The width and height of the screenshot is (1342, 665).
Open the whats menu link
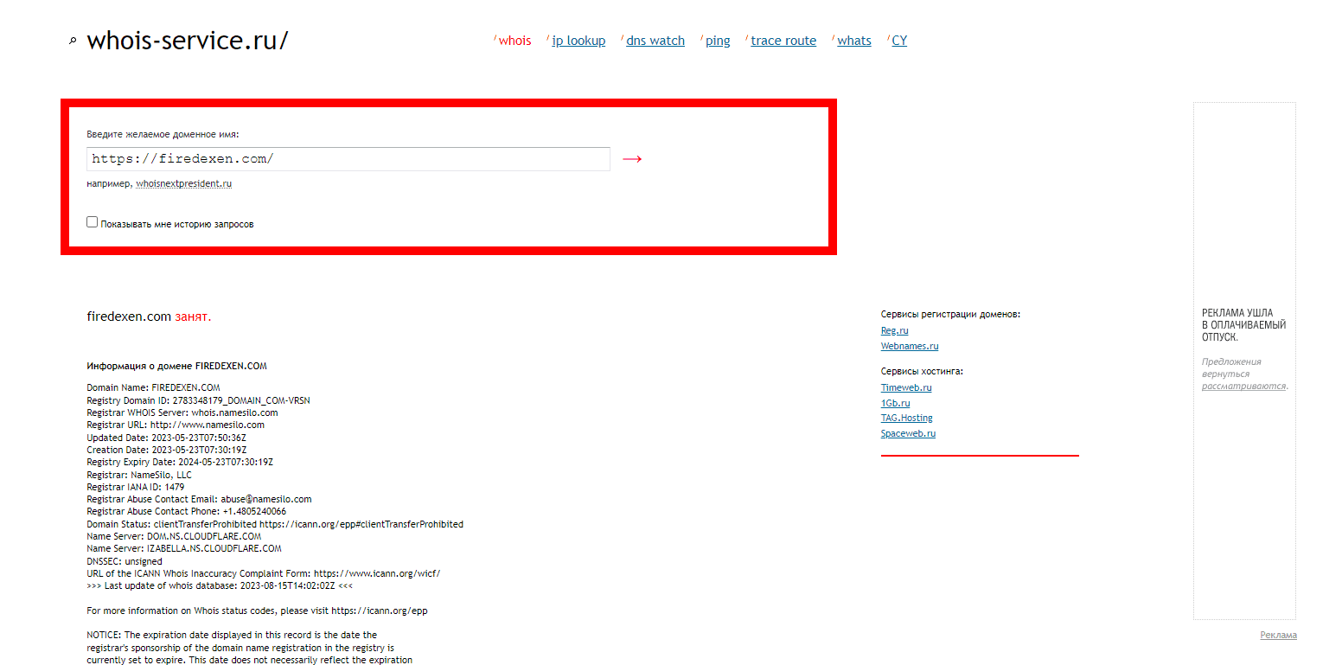(x=853, y=41)
